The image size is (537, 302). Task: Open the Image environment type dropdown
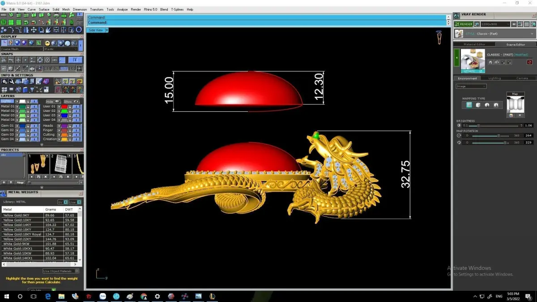[471, 86]
